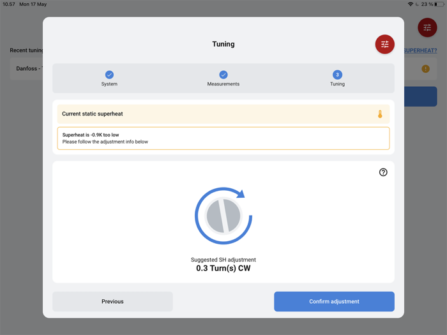Image resolution: width=447 pixels, height=335 pixels.
Task: Tap the 'Recent tuning' heading in background
Action: (x=26, y=50)
